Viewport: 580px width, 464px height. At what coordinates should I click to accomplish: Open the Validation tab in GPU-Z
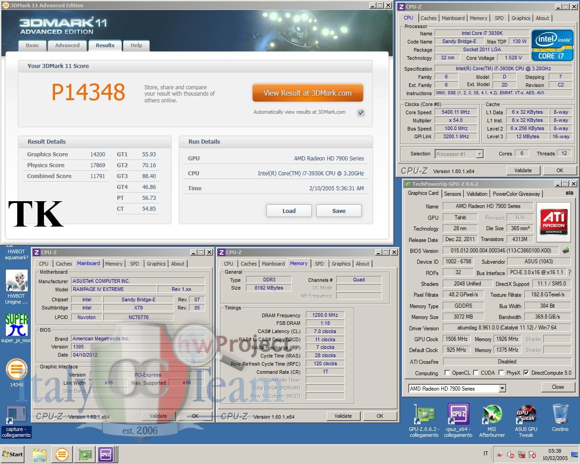point(477,193)
